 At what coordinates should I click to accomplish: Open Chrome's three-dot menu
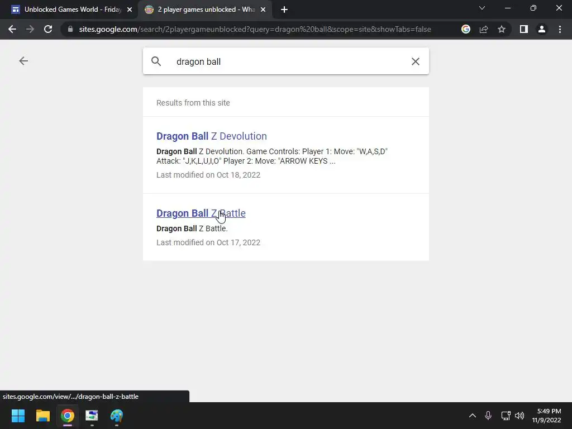point(560,29)
